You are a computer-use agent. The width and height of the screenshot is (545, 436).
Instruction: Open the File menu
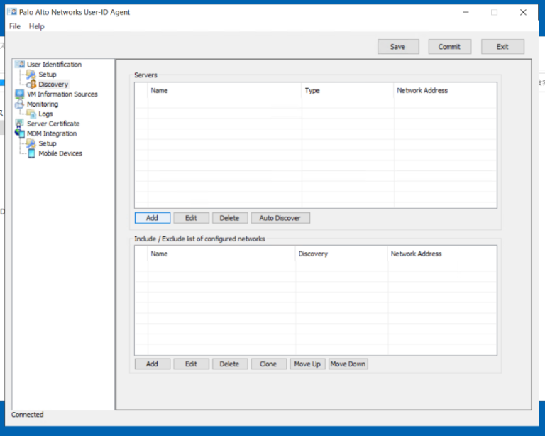[15, 26]
